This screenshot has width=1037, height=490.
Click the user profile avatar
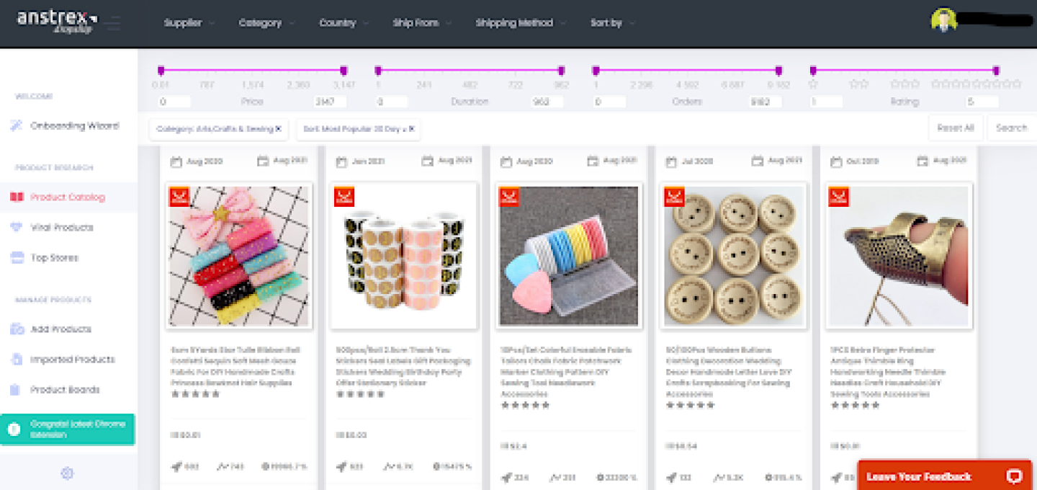[943, 21]
